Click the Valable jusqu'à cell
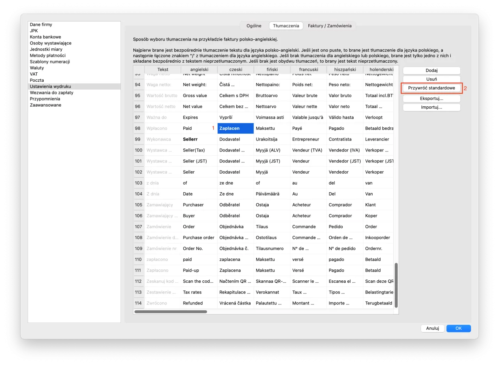This screenshot has width=499, height=366. [x=308, y=117]
